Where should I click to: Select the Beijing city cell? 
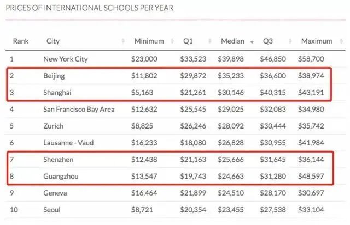pos(54,76)
